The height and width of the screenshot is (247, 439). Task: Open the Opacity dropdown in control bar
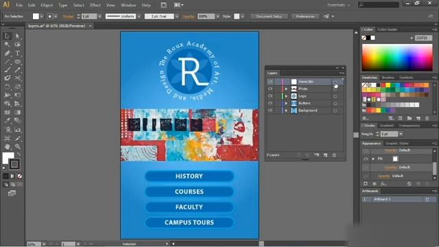[217, 16]
